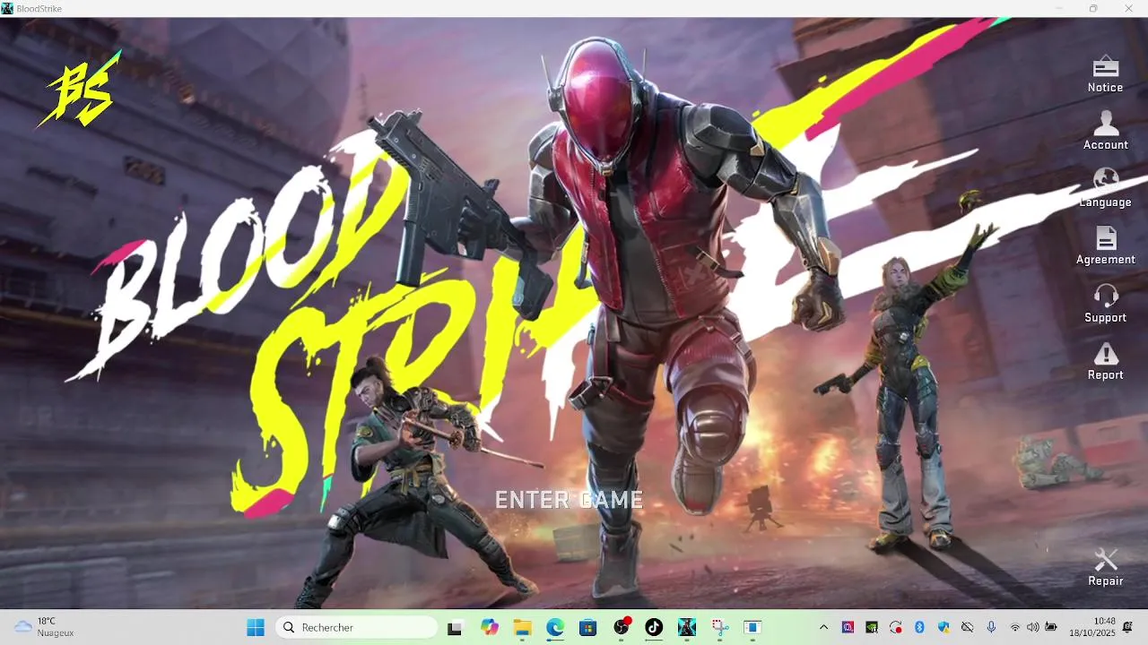Screen dimensions: 1148x645
Task: Launch the Repair tool
Action: coord(1105,568)
